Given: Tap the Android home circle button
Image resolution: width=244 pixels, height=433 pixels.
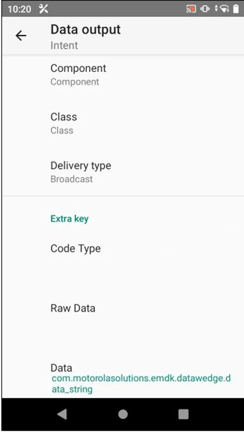Looking at the screenshot, I should pyautogui.click(x=123, y=414).
